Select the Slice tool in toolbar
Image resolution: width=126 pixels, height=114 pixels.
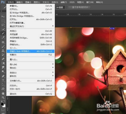[x=3, y=33]
